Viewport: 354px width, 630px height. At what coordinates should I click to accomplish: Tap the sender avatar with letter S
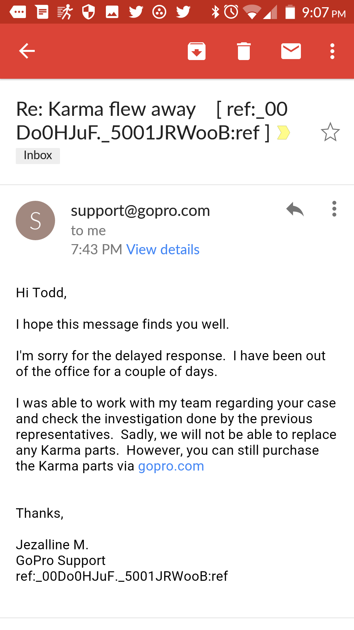(x=35, y=220)
